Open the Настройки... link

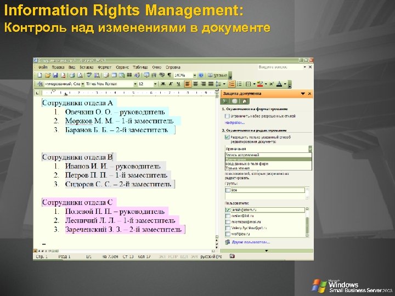point(235,123)
